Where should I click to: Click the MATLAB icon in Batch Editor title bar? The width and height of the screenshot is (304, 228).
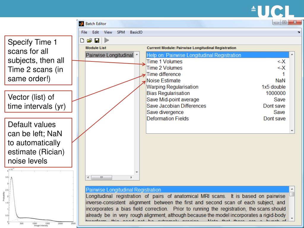pos(81,24)
